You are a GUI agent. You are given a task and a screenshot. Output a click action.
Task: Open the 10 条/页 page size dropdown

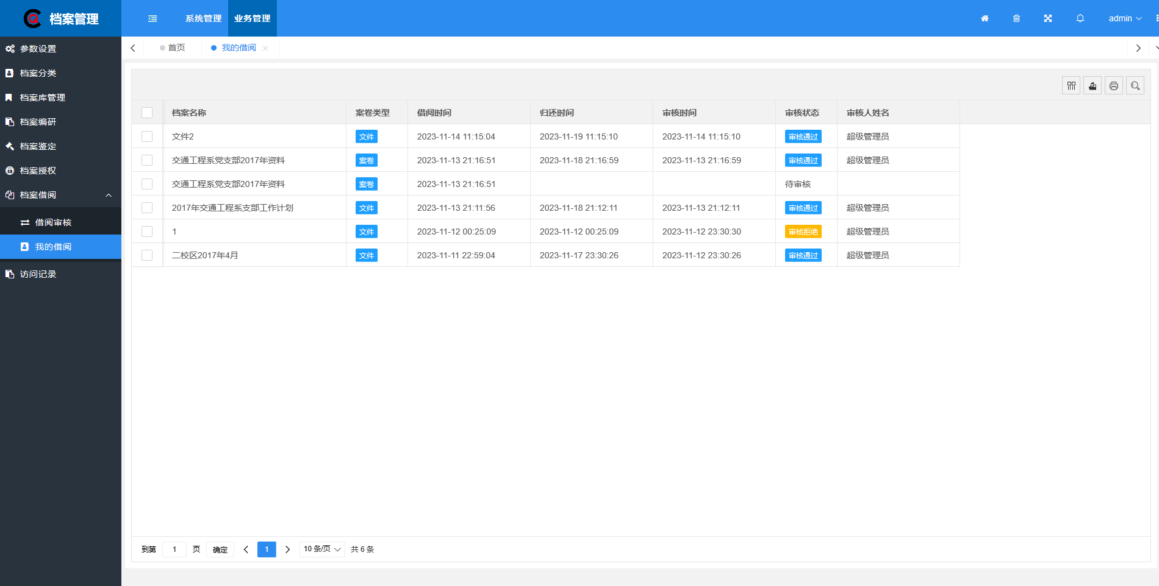pos(322,549)
